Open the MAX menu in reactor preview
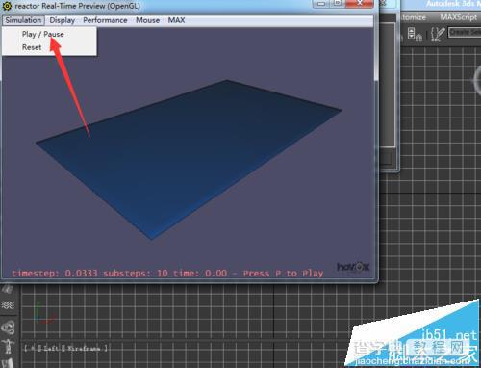 click(x=176, y=20)
